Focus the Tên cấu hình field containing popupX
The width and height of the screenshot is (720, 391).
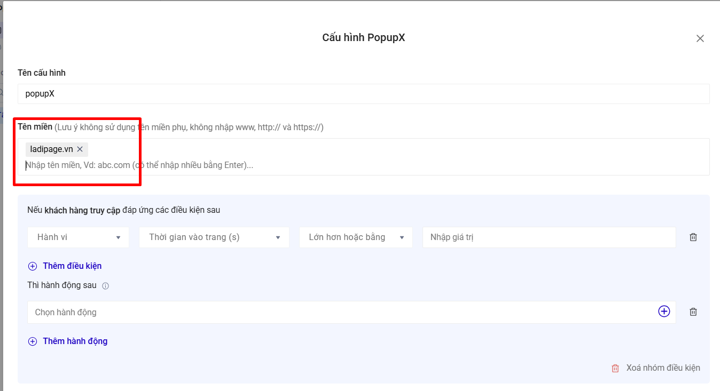(x=364, y=94)
